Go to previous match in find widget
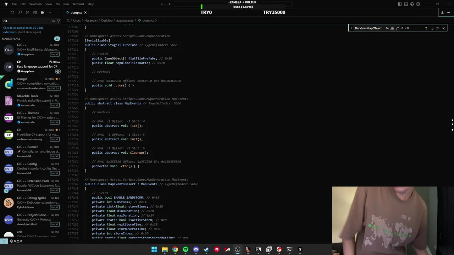Viewport: 454px width, 255px height. coord(426,28)
